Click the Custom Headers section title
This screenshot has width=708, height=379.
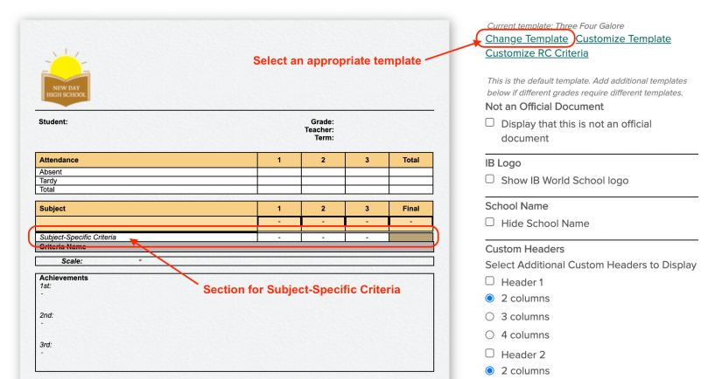point(525,249)
